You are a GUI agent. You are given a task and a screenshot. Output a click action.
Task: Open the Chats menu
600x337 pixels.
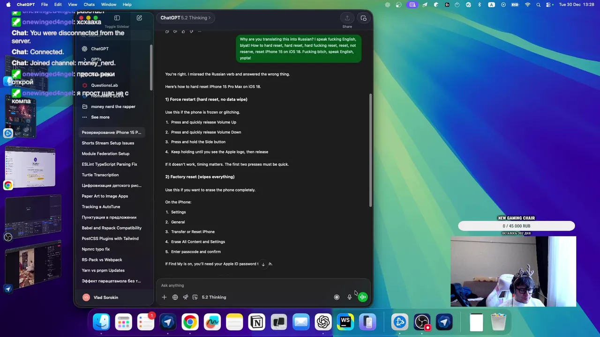[89, 5]
